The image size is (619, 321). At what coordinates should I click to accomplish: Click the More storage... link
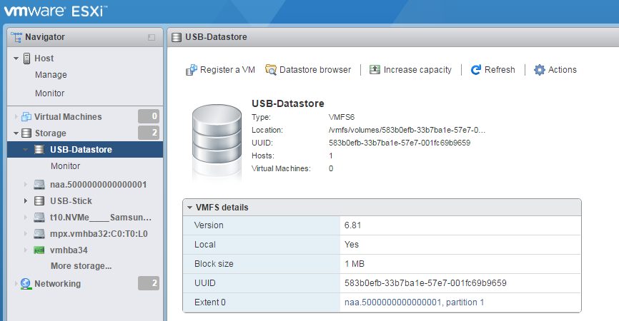[81, 266]
